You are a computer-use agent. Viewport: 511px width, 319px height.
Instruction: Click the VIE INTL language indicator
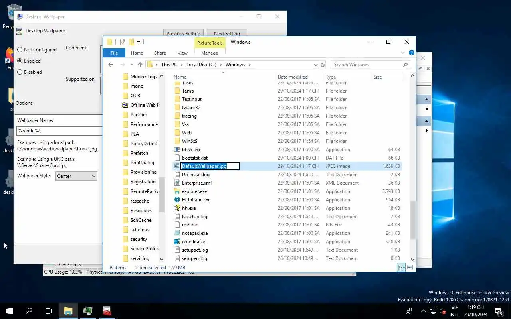click(454, 311)
